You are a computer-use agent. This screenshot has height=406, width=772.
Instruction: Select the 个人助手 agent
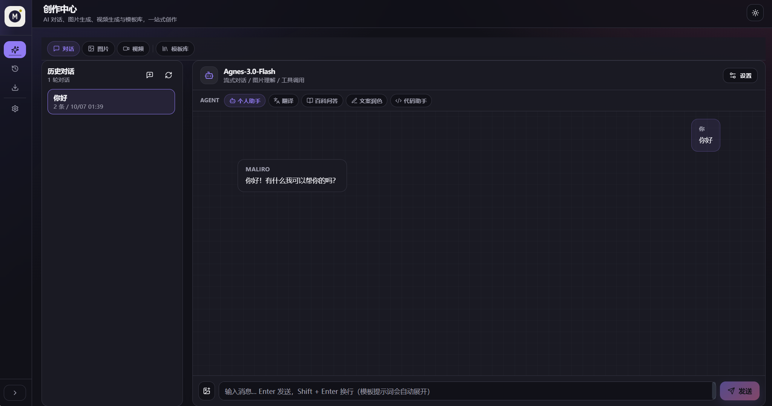click(245, 101)
